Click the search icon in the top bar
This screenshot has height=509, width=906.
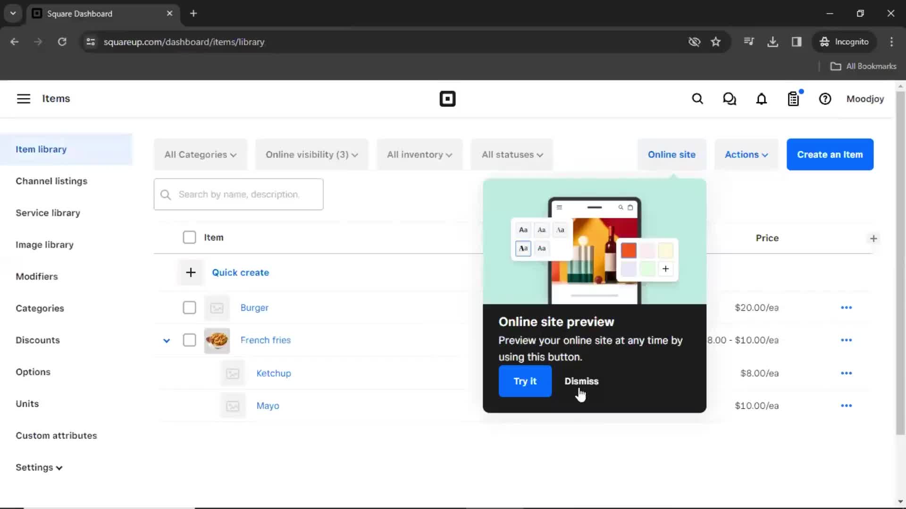point(697,99)
